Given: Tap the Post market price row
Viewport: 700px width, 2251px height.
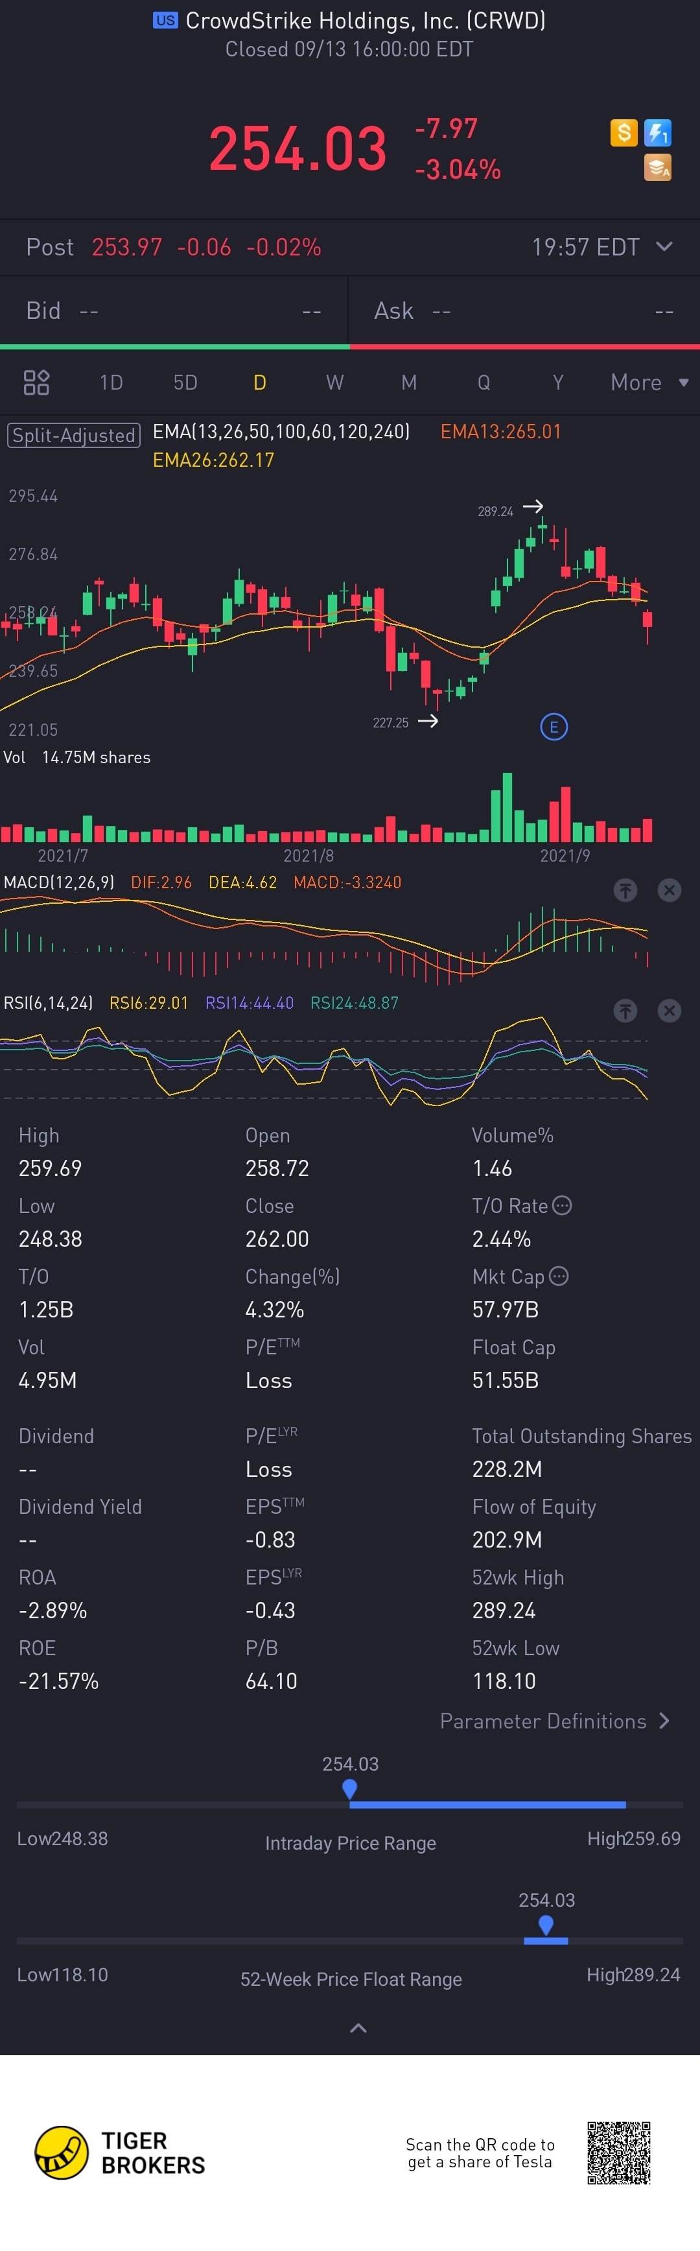Looking at the screenshot, I should (x=349, y=247).
